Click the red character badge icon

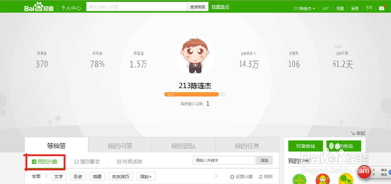click(323, 179)
